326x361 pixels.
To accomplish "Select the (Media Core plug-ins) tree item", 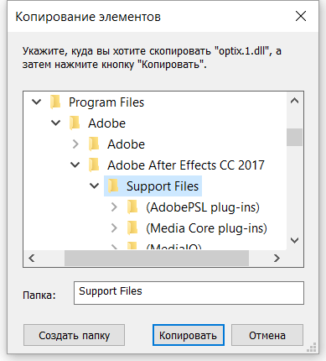I will [206, 228].
